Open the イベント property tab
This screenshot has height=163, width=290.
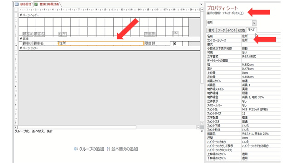coord(232,30)
